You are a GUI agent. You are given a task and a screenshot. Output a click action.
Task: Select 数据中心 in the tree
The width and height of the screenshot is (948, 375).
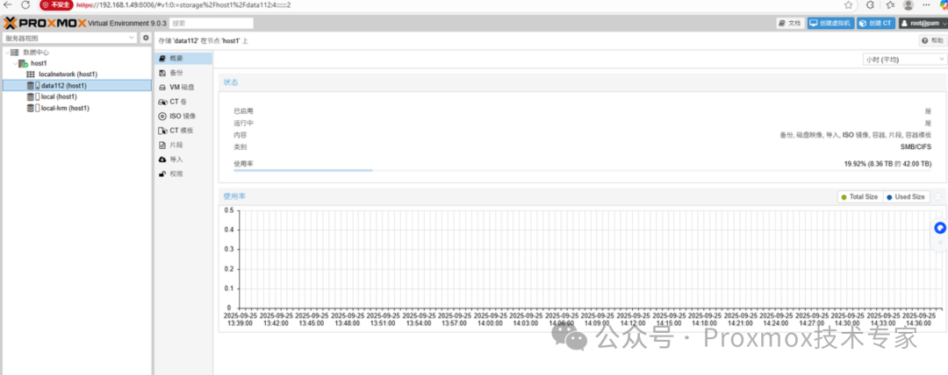point(36,53)
